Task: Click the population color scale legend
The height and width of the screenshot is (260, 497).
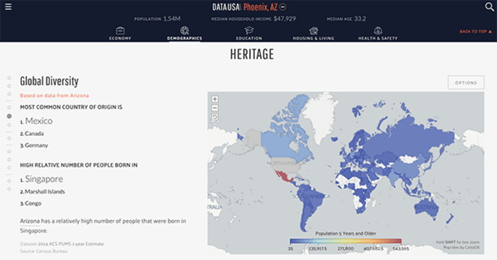Action: [345, 242]
